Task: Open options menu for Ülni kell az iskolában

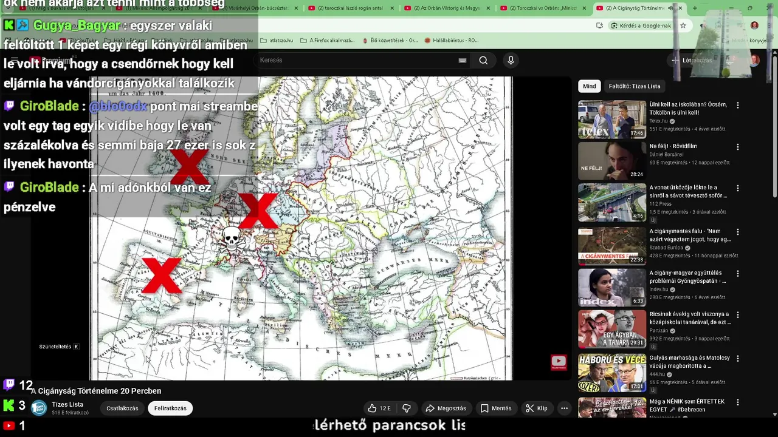Action: pos(738,105)
